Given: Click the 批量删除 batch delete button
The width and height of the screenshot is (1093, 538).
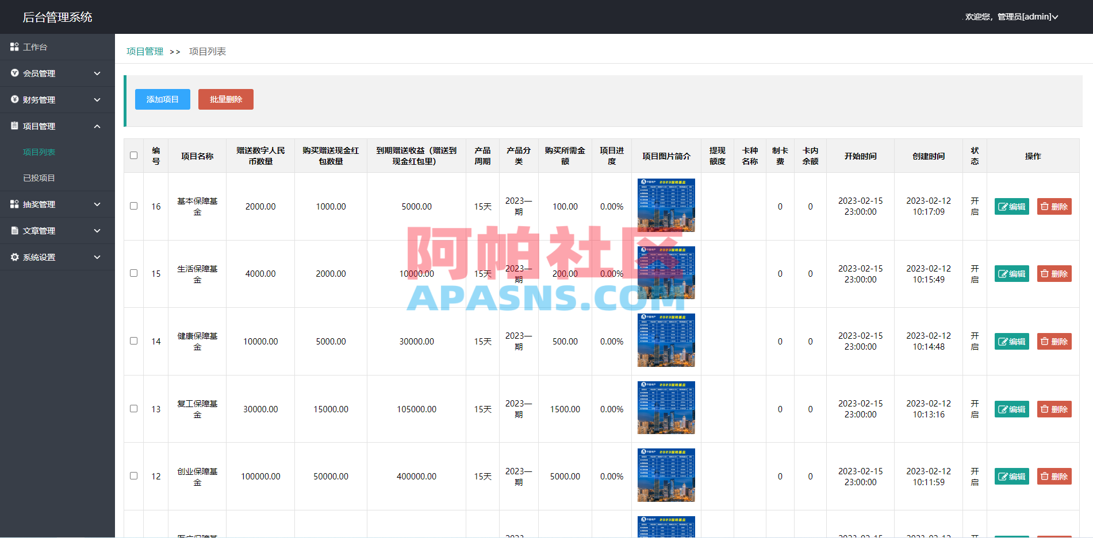Looking at the screenshot, I should pos(225,99).
